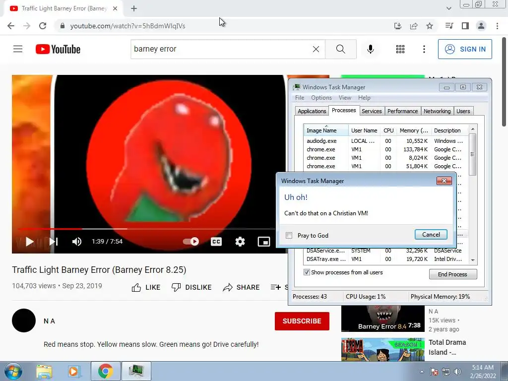Viewport: 508px width, 381px height.
Task: Close the Uh oh dialog with red X
Action: click(x=444, y=181)
